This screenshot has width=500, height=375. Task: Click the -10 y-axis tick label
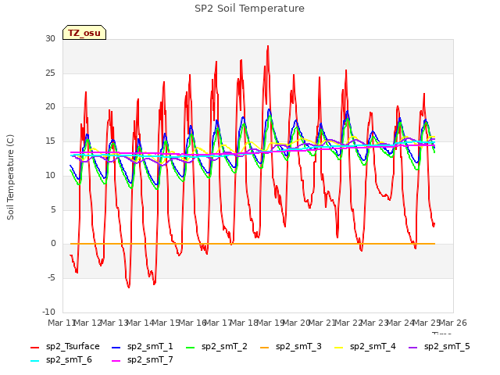coord(48,312)
